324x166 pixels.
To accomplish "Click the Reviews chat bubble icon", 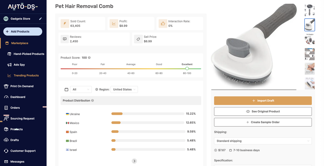I will click(x=65, y=39).
